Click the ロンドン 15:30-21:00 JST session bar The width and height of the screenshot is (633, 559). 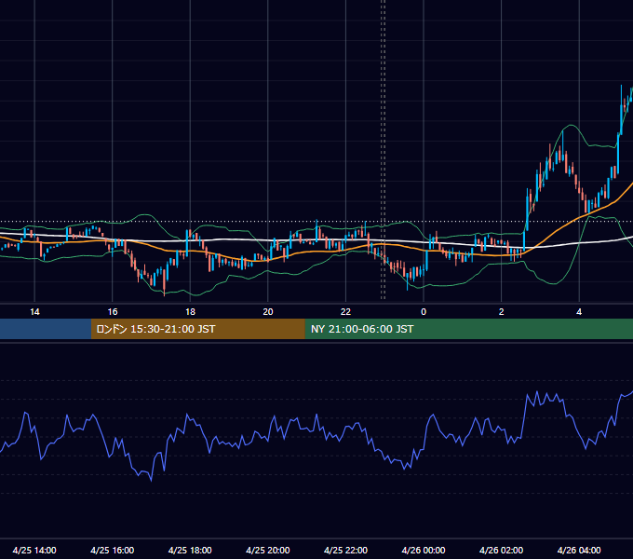click(x=197, y=329)
